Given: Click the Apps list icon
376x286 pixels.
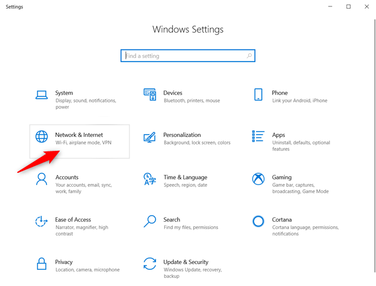Looking at the screenshot, I should (x=258, y=136).
